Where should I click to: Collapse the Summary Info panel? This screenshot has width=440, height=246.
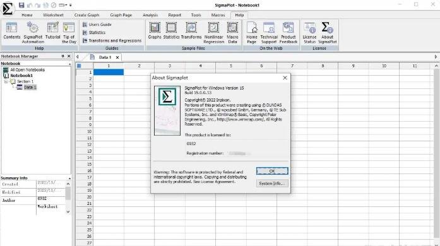click(x=69, y=178)
